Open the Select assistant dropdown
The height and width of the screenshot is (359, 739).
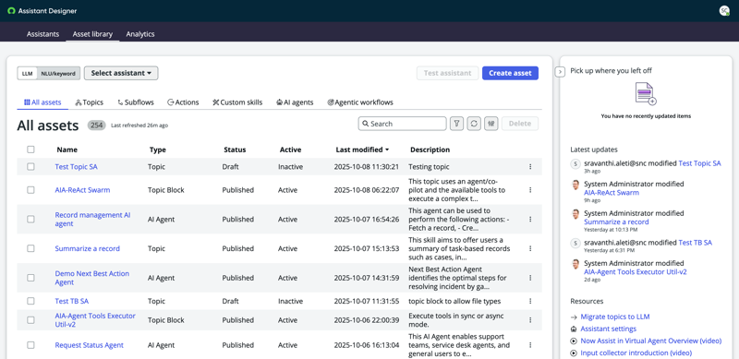coord(121,73)
